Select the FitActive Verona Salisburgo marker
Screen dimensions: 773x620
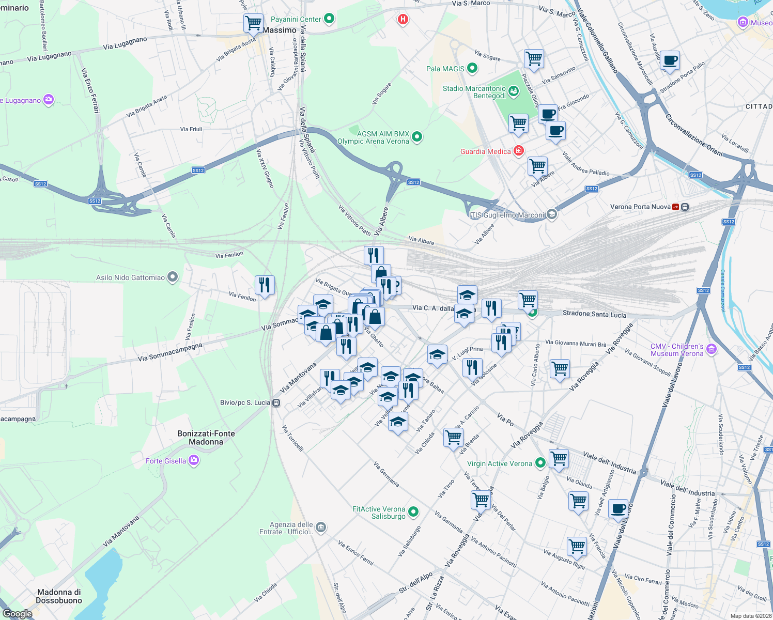coord(413,510)
